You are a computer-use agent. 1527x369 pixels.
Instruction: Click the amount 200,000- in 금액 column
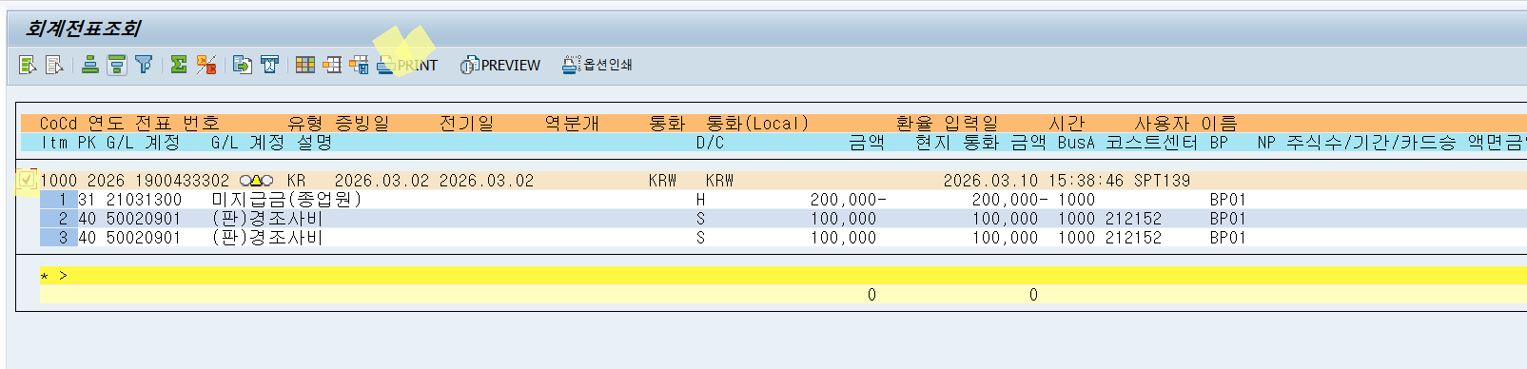point(848,200)
